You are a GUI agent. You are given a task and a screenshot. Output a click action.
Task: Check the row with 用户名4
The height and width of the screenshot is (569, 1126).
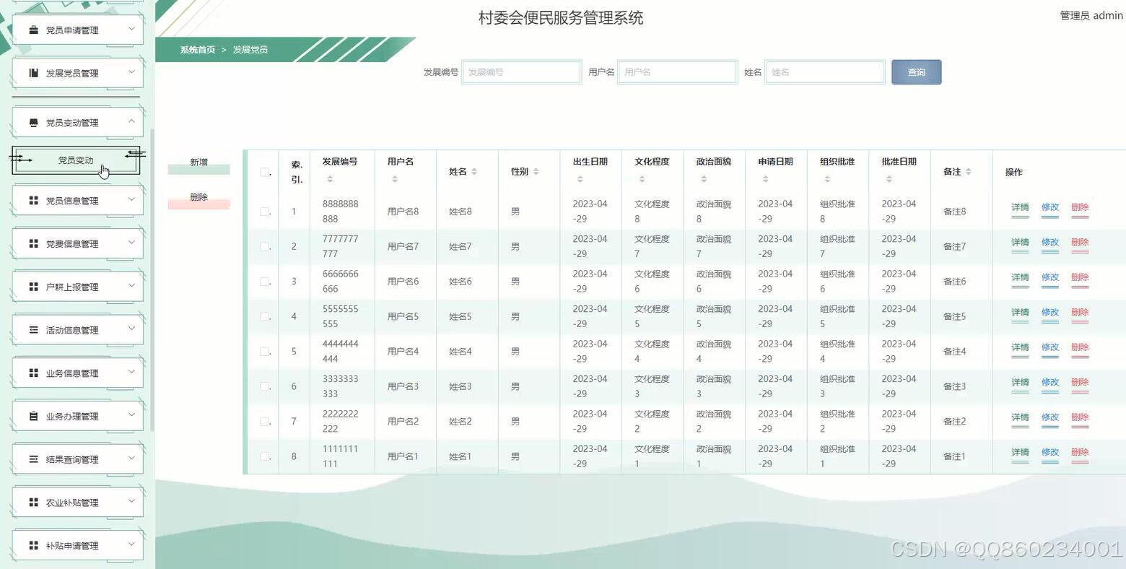coord(265,352)
